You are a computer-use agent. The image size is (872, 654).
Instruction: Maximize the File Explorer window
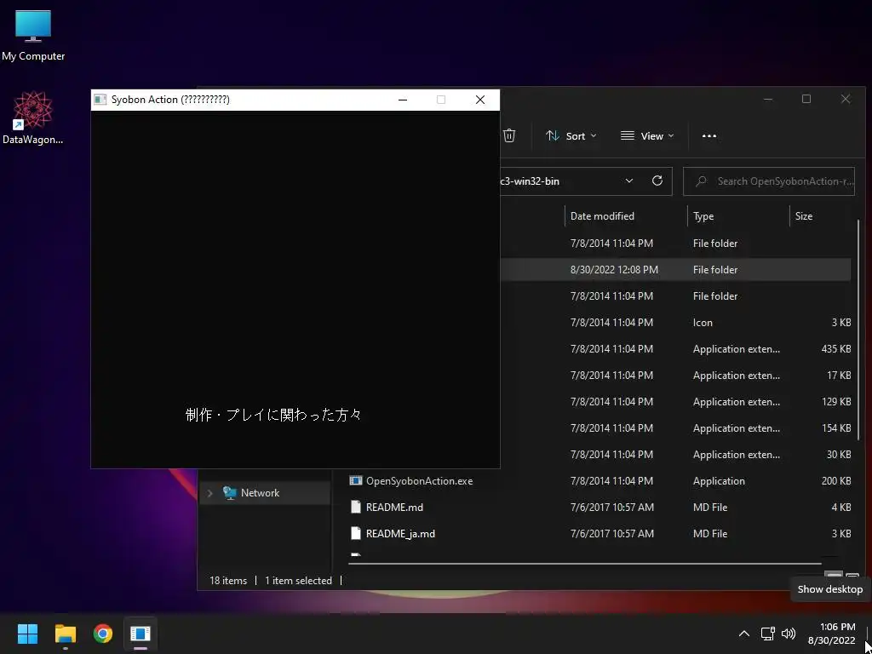click(806, 99)
